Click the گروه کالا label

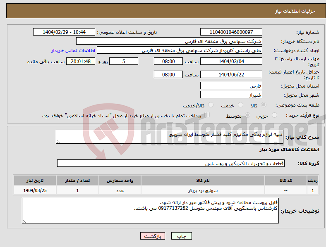click(x=309, y=163)
